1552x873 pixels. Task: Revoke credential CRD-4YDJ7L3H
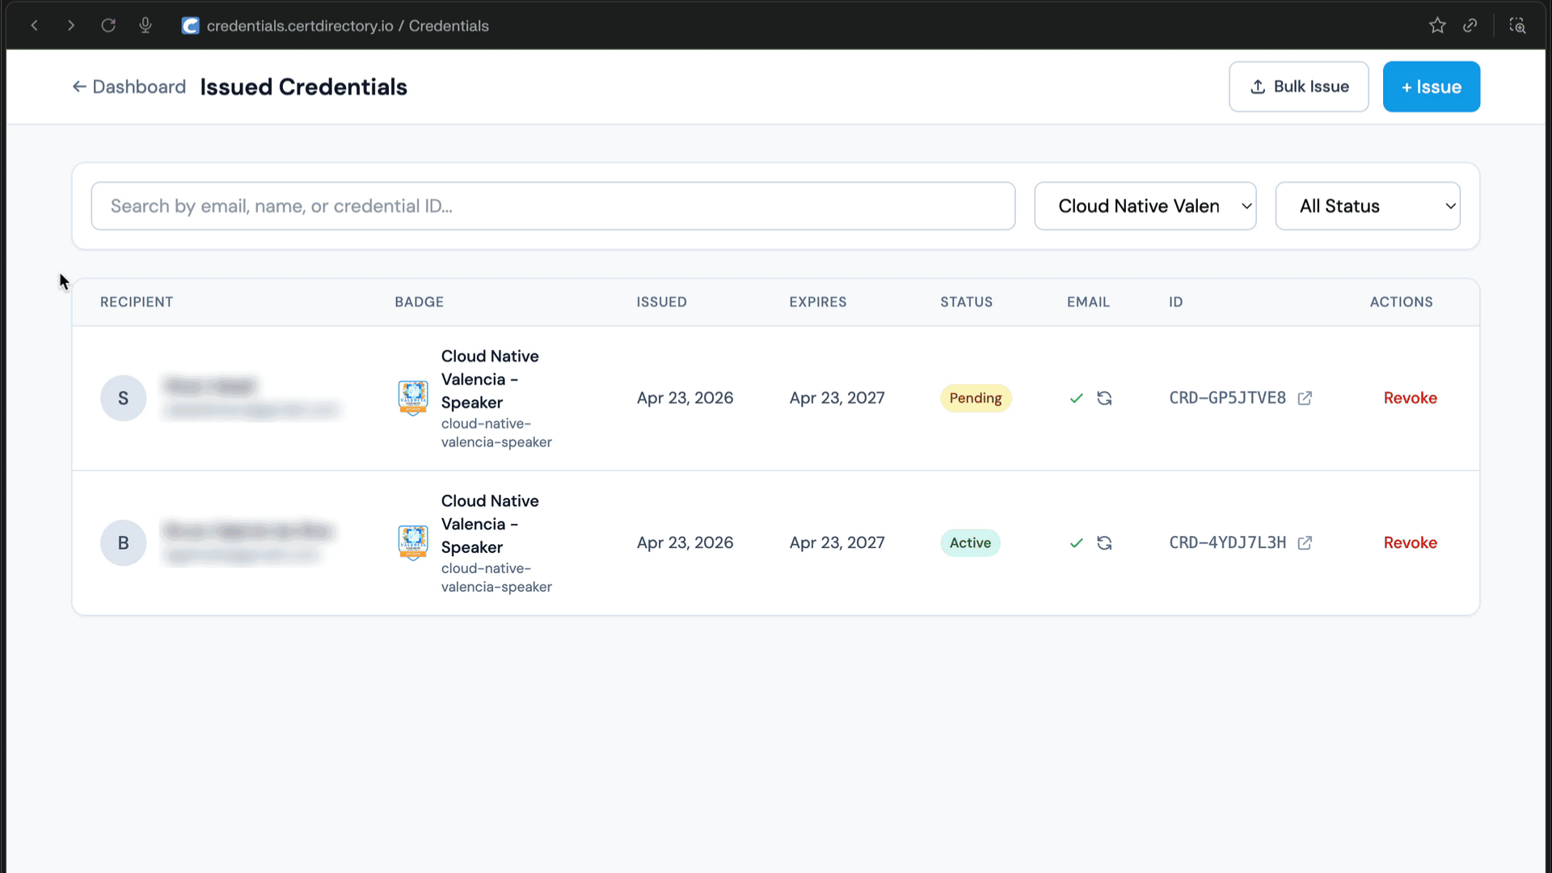tap(1411, 542)
